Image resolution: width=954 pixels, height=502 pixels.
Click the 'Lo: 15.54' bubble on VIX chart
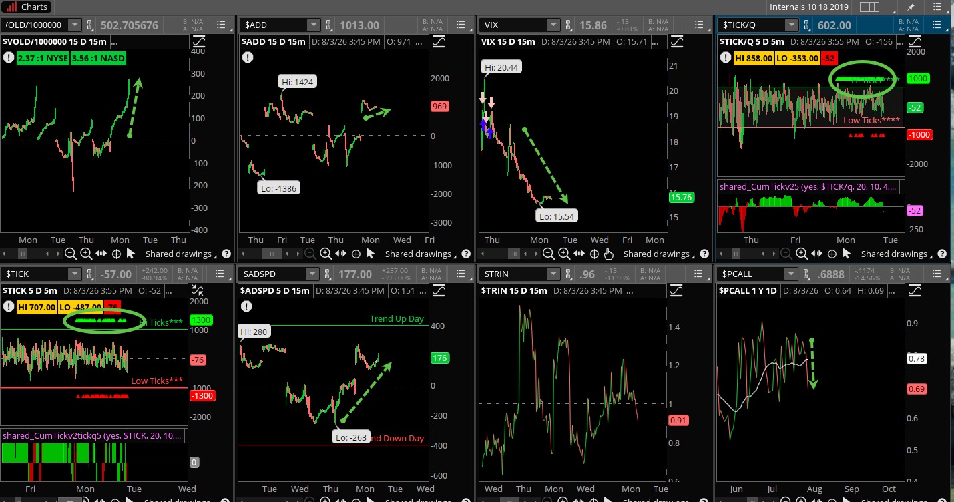(x=558, y=216)
